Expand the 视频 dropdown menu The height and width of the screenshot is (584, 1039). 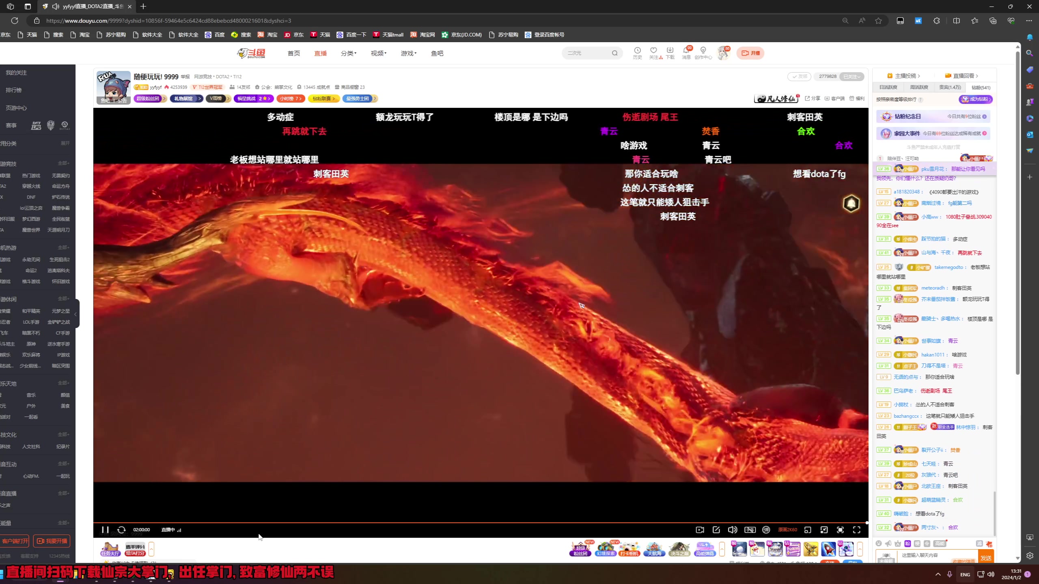(x=379, y=53)
